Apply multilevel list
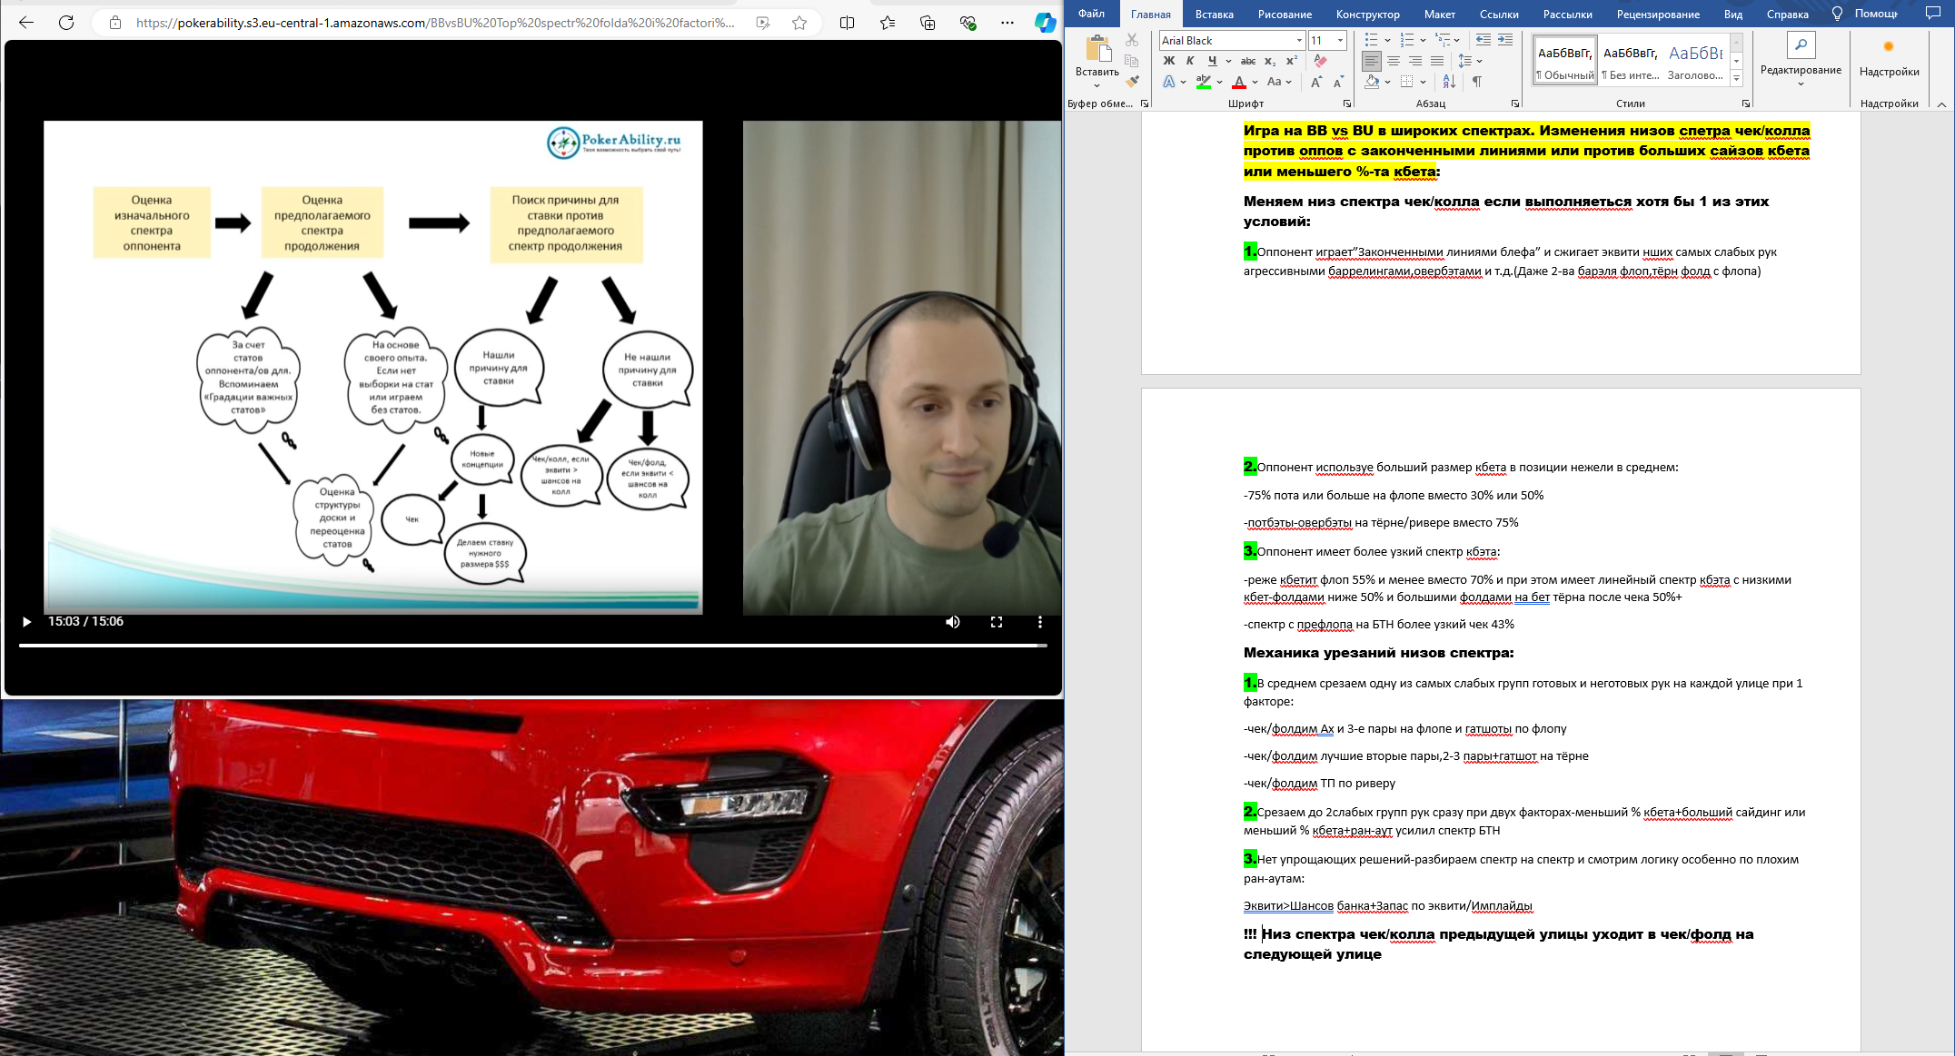Viewport: 1955px width, 1056px height. tap(1443, 40)
